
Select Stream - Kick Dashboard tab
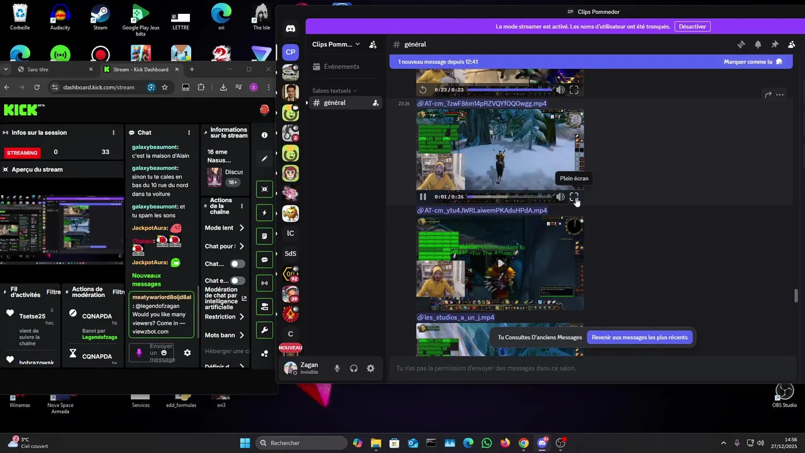[x=140, y=69]
